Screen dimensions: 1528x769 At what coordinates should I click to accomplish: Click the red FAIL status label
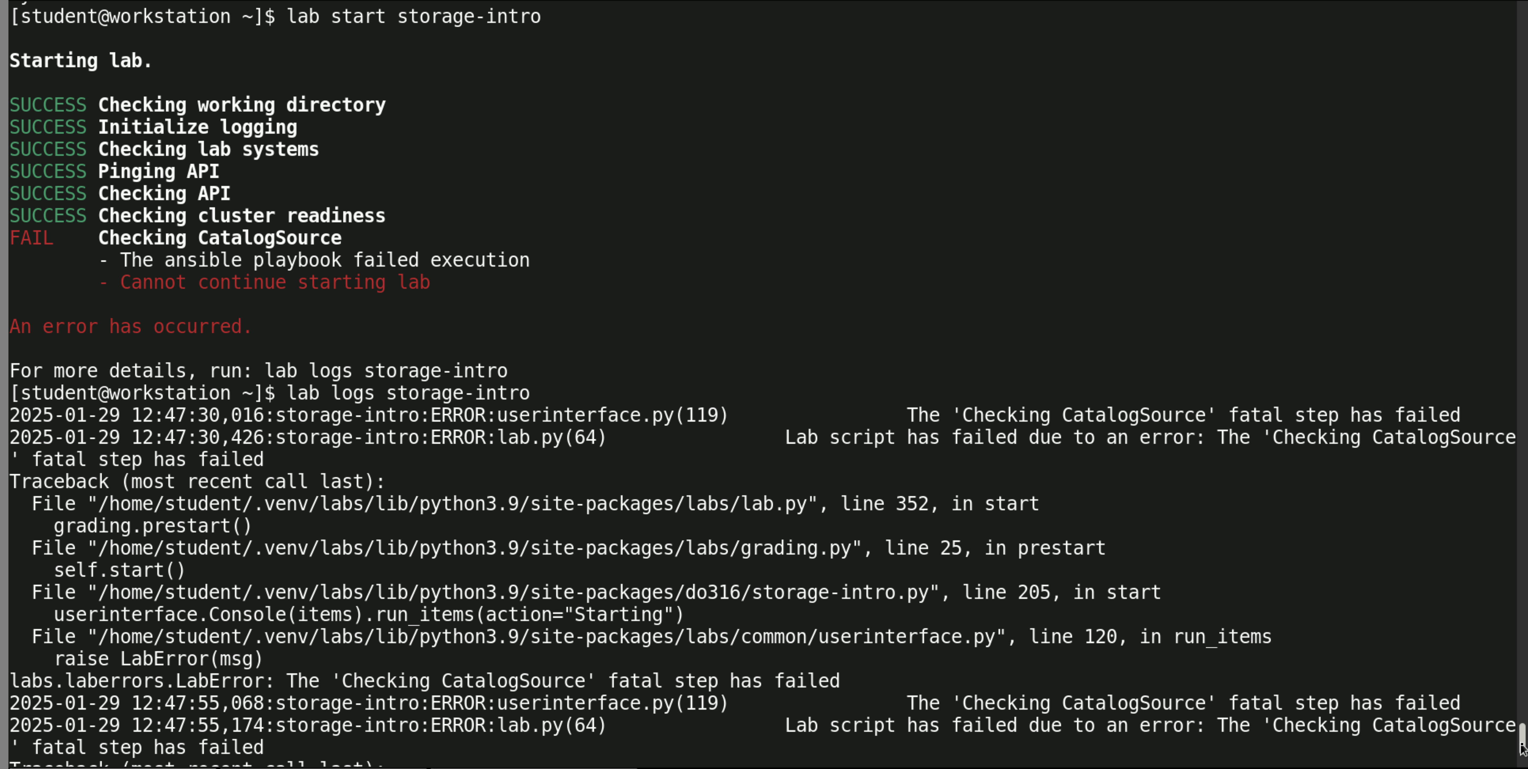(x=31, y=238)
